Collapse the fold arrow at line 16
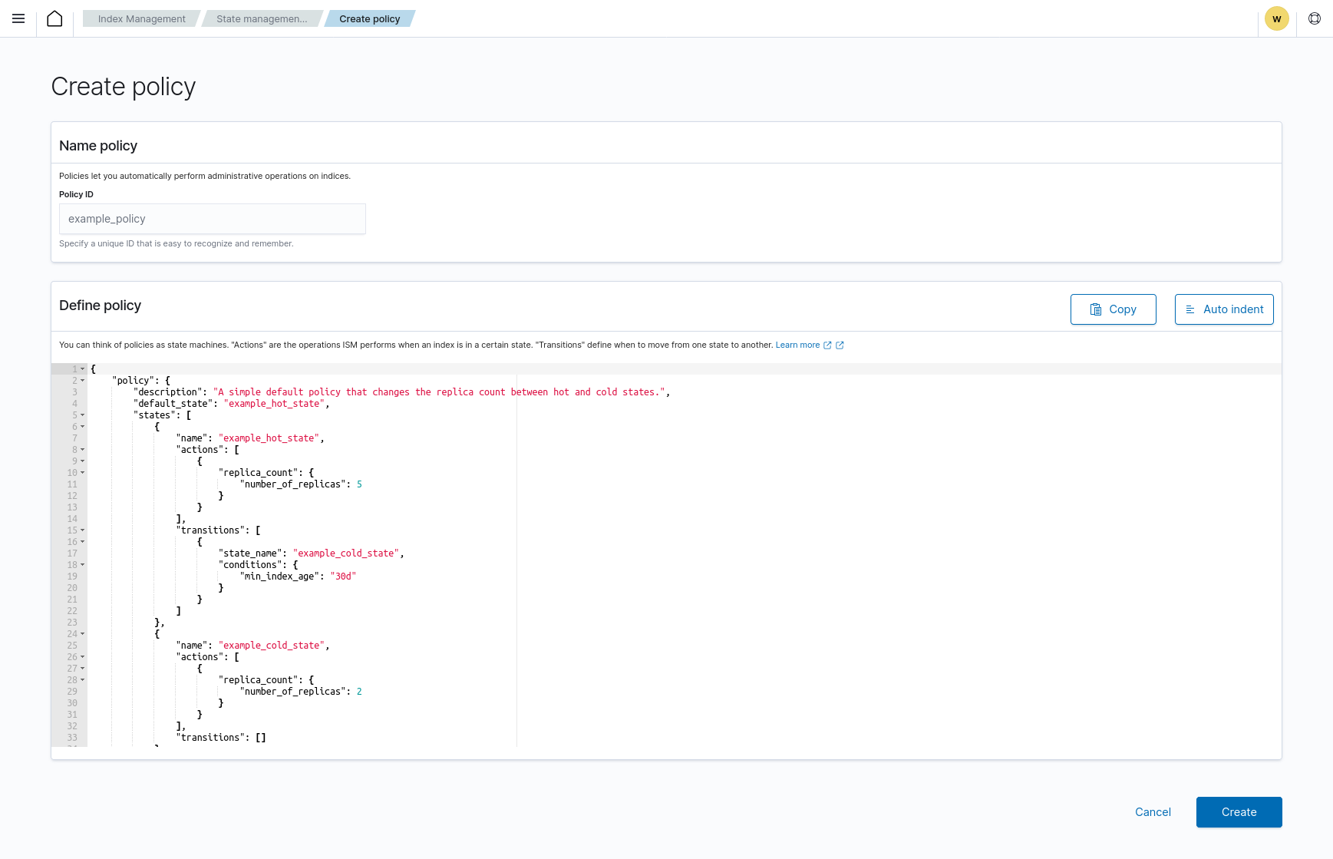Image resolution: width=1333 pixels, height=859 pixels. point(83,542)
